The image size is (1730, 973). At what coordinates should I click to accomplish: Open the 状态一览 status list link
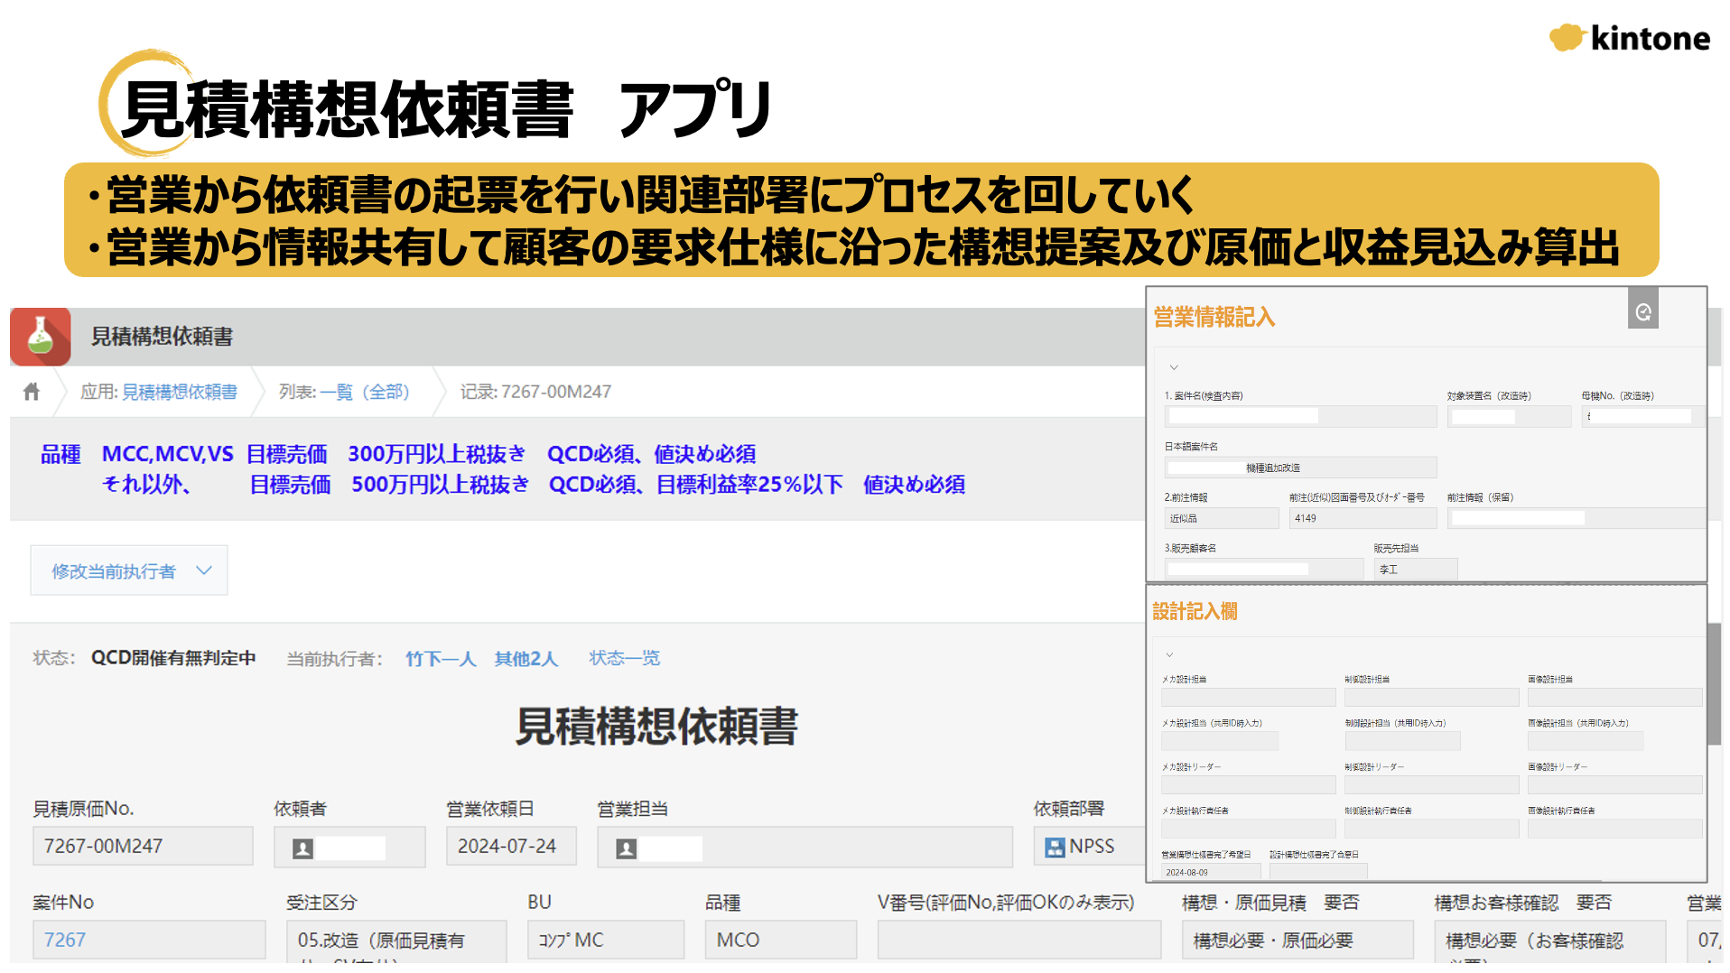click(x=625, y=658)
